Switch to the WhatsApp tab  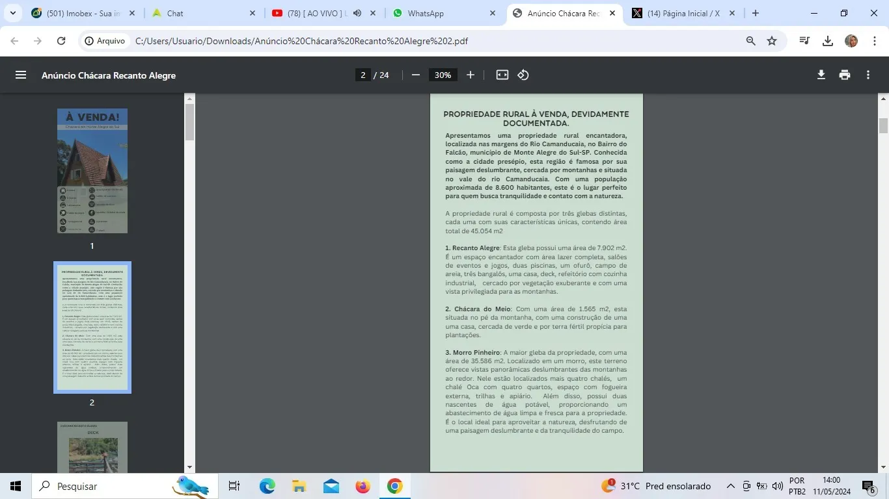pos(445,13)
